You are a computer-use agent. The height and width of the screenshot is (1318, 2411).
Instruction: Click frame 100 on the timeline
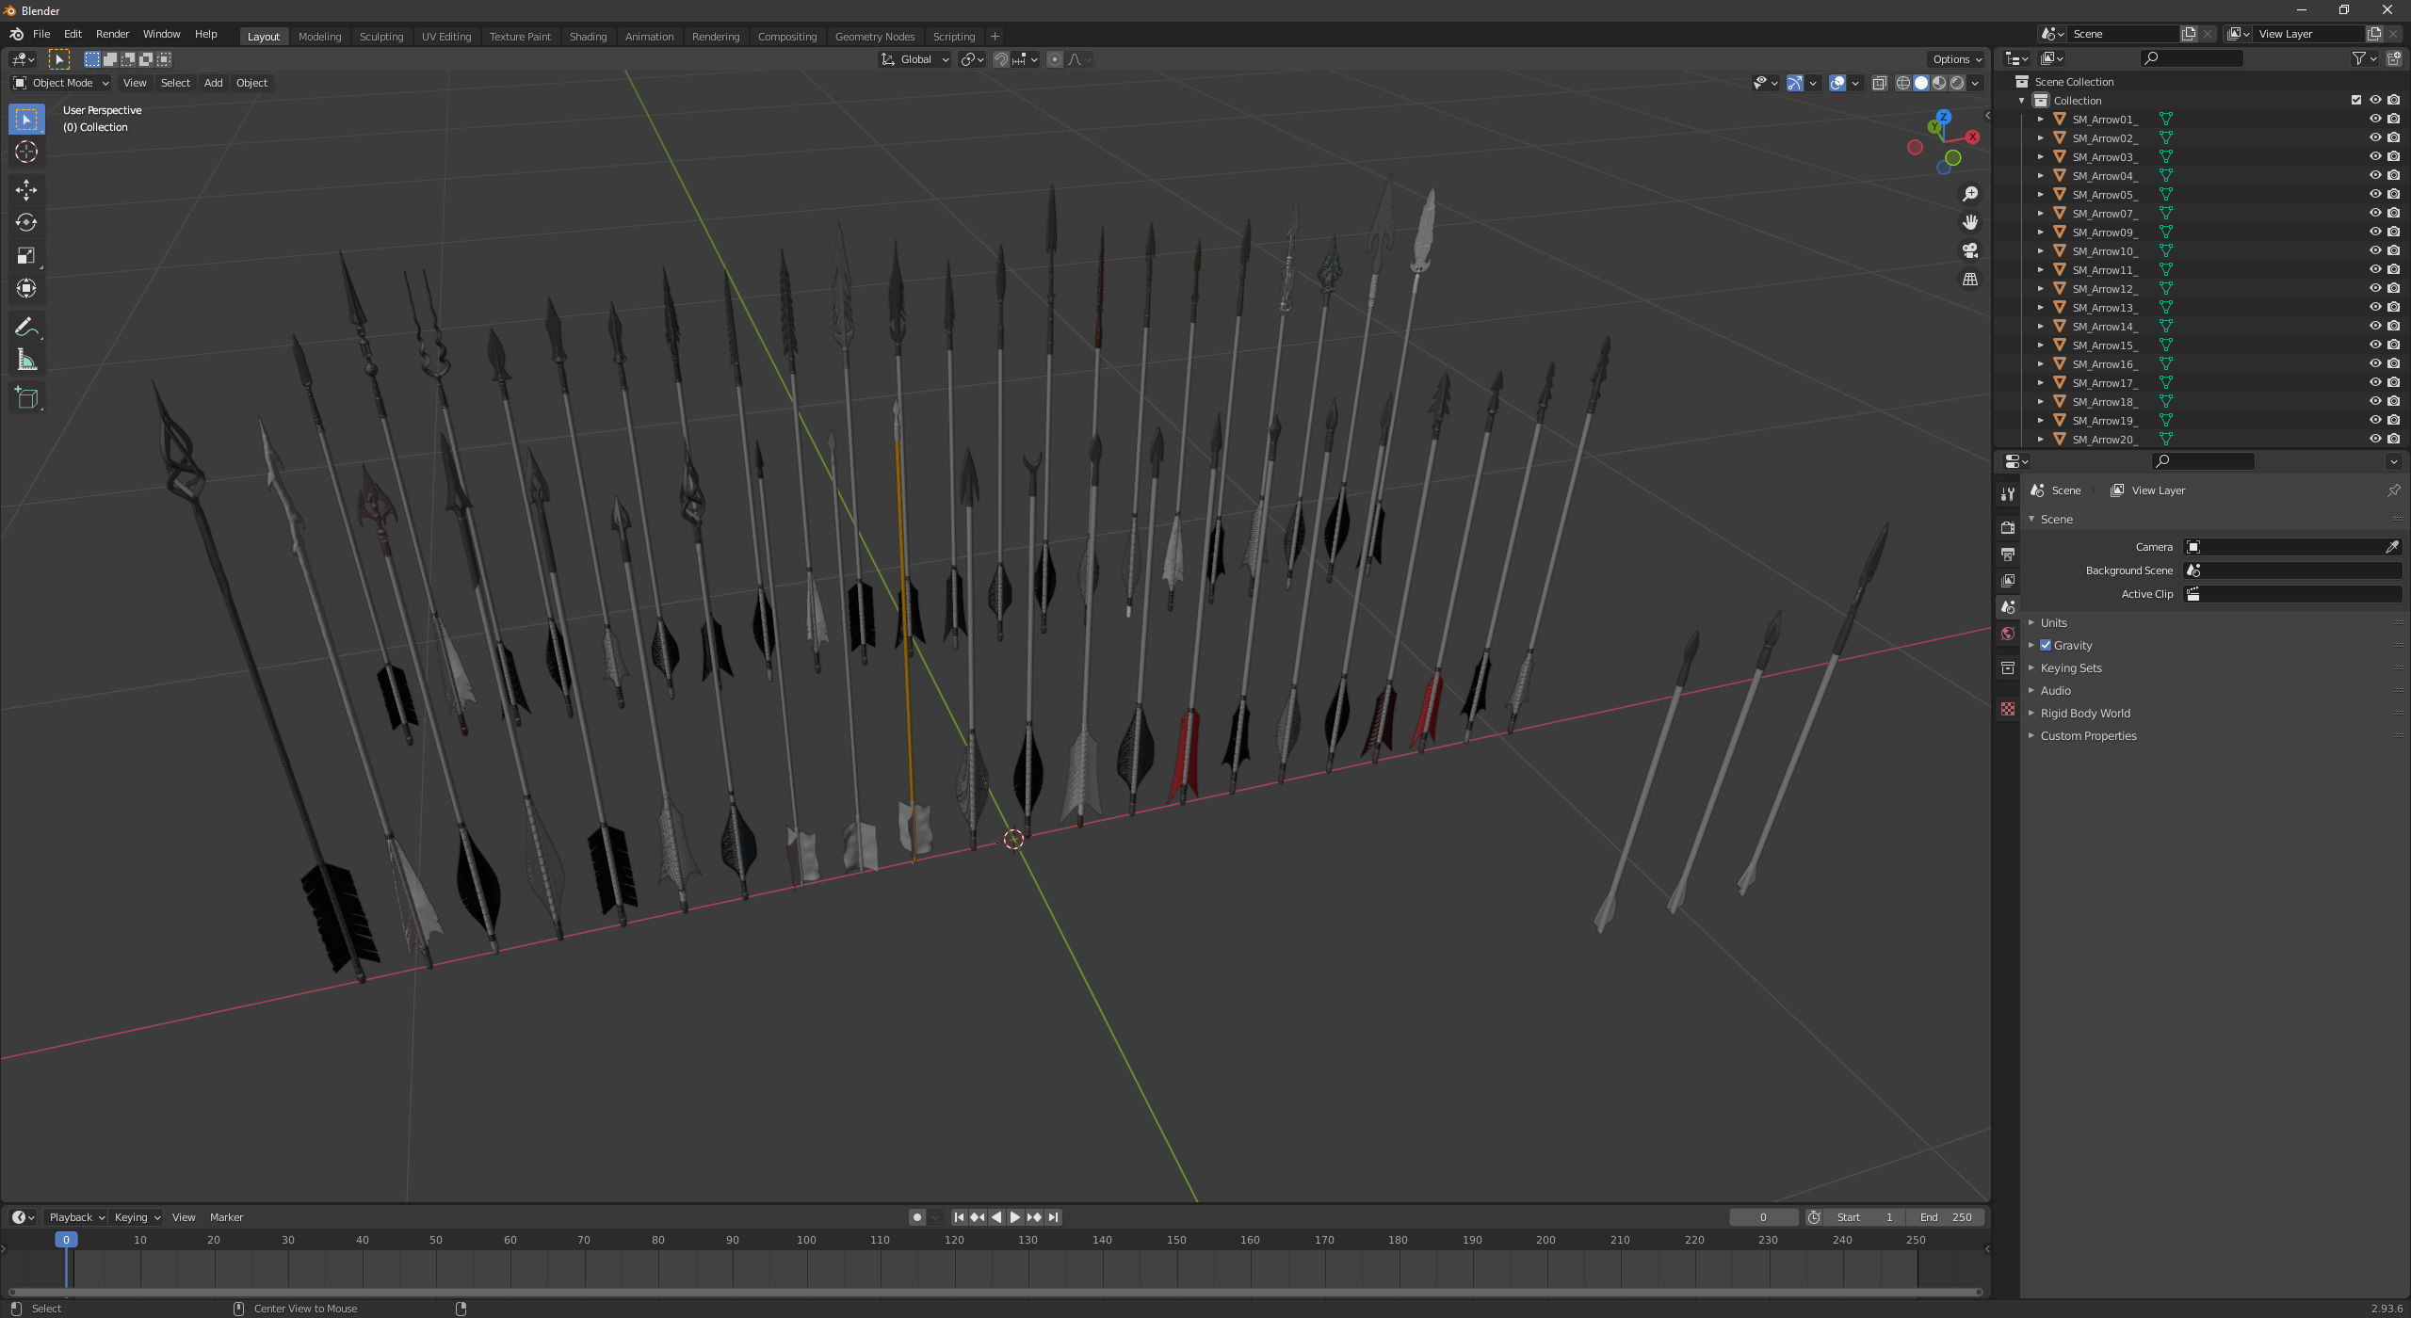806,1241
